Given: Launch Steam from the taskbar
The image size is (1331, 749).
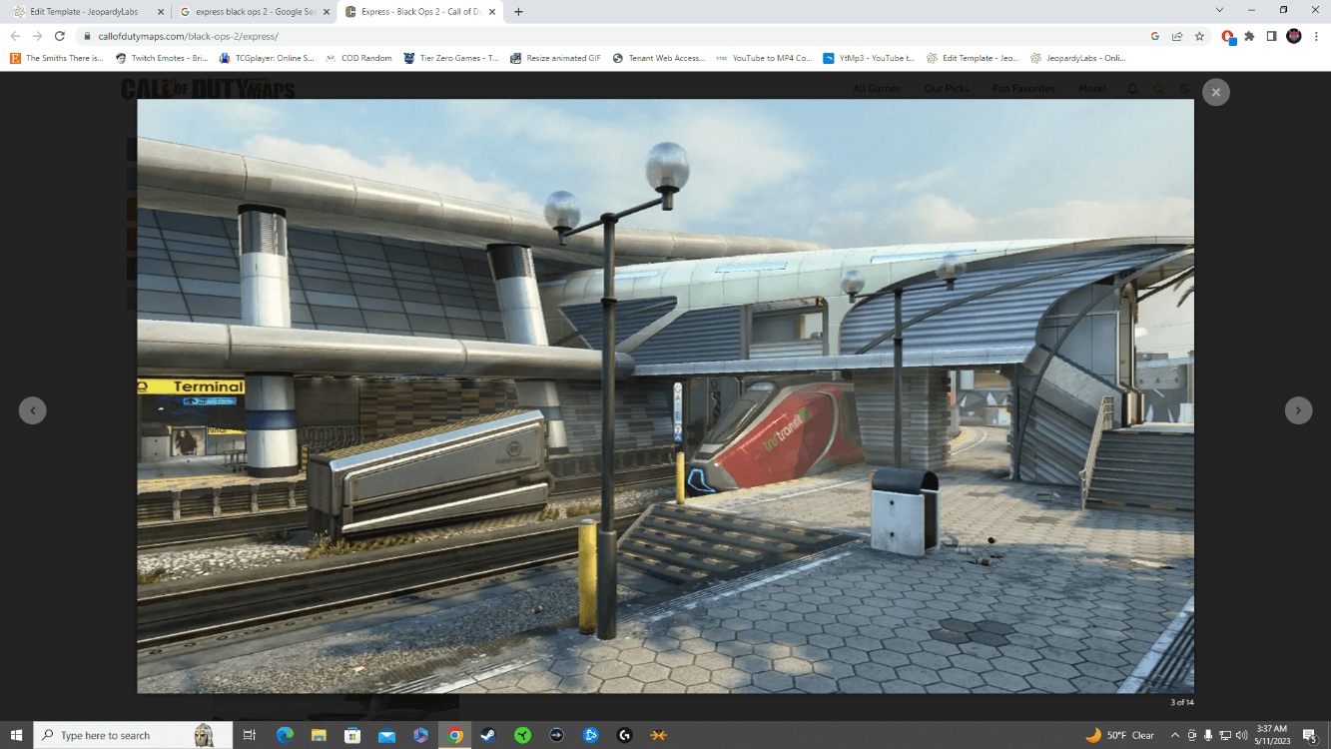Looking at the screenshot, I should (x=488, y=735).
